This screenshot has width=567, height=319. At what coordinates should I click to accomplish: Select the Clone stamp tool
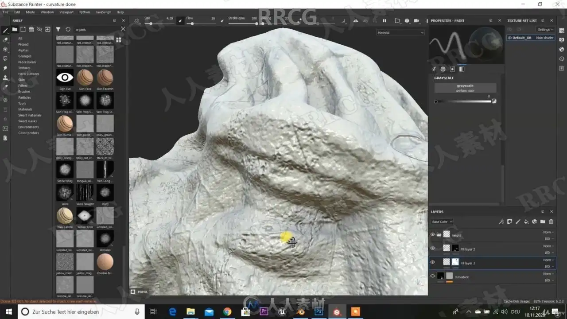point(5,78)
